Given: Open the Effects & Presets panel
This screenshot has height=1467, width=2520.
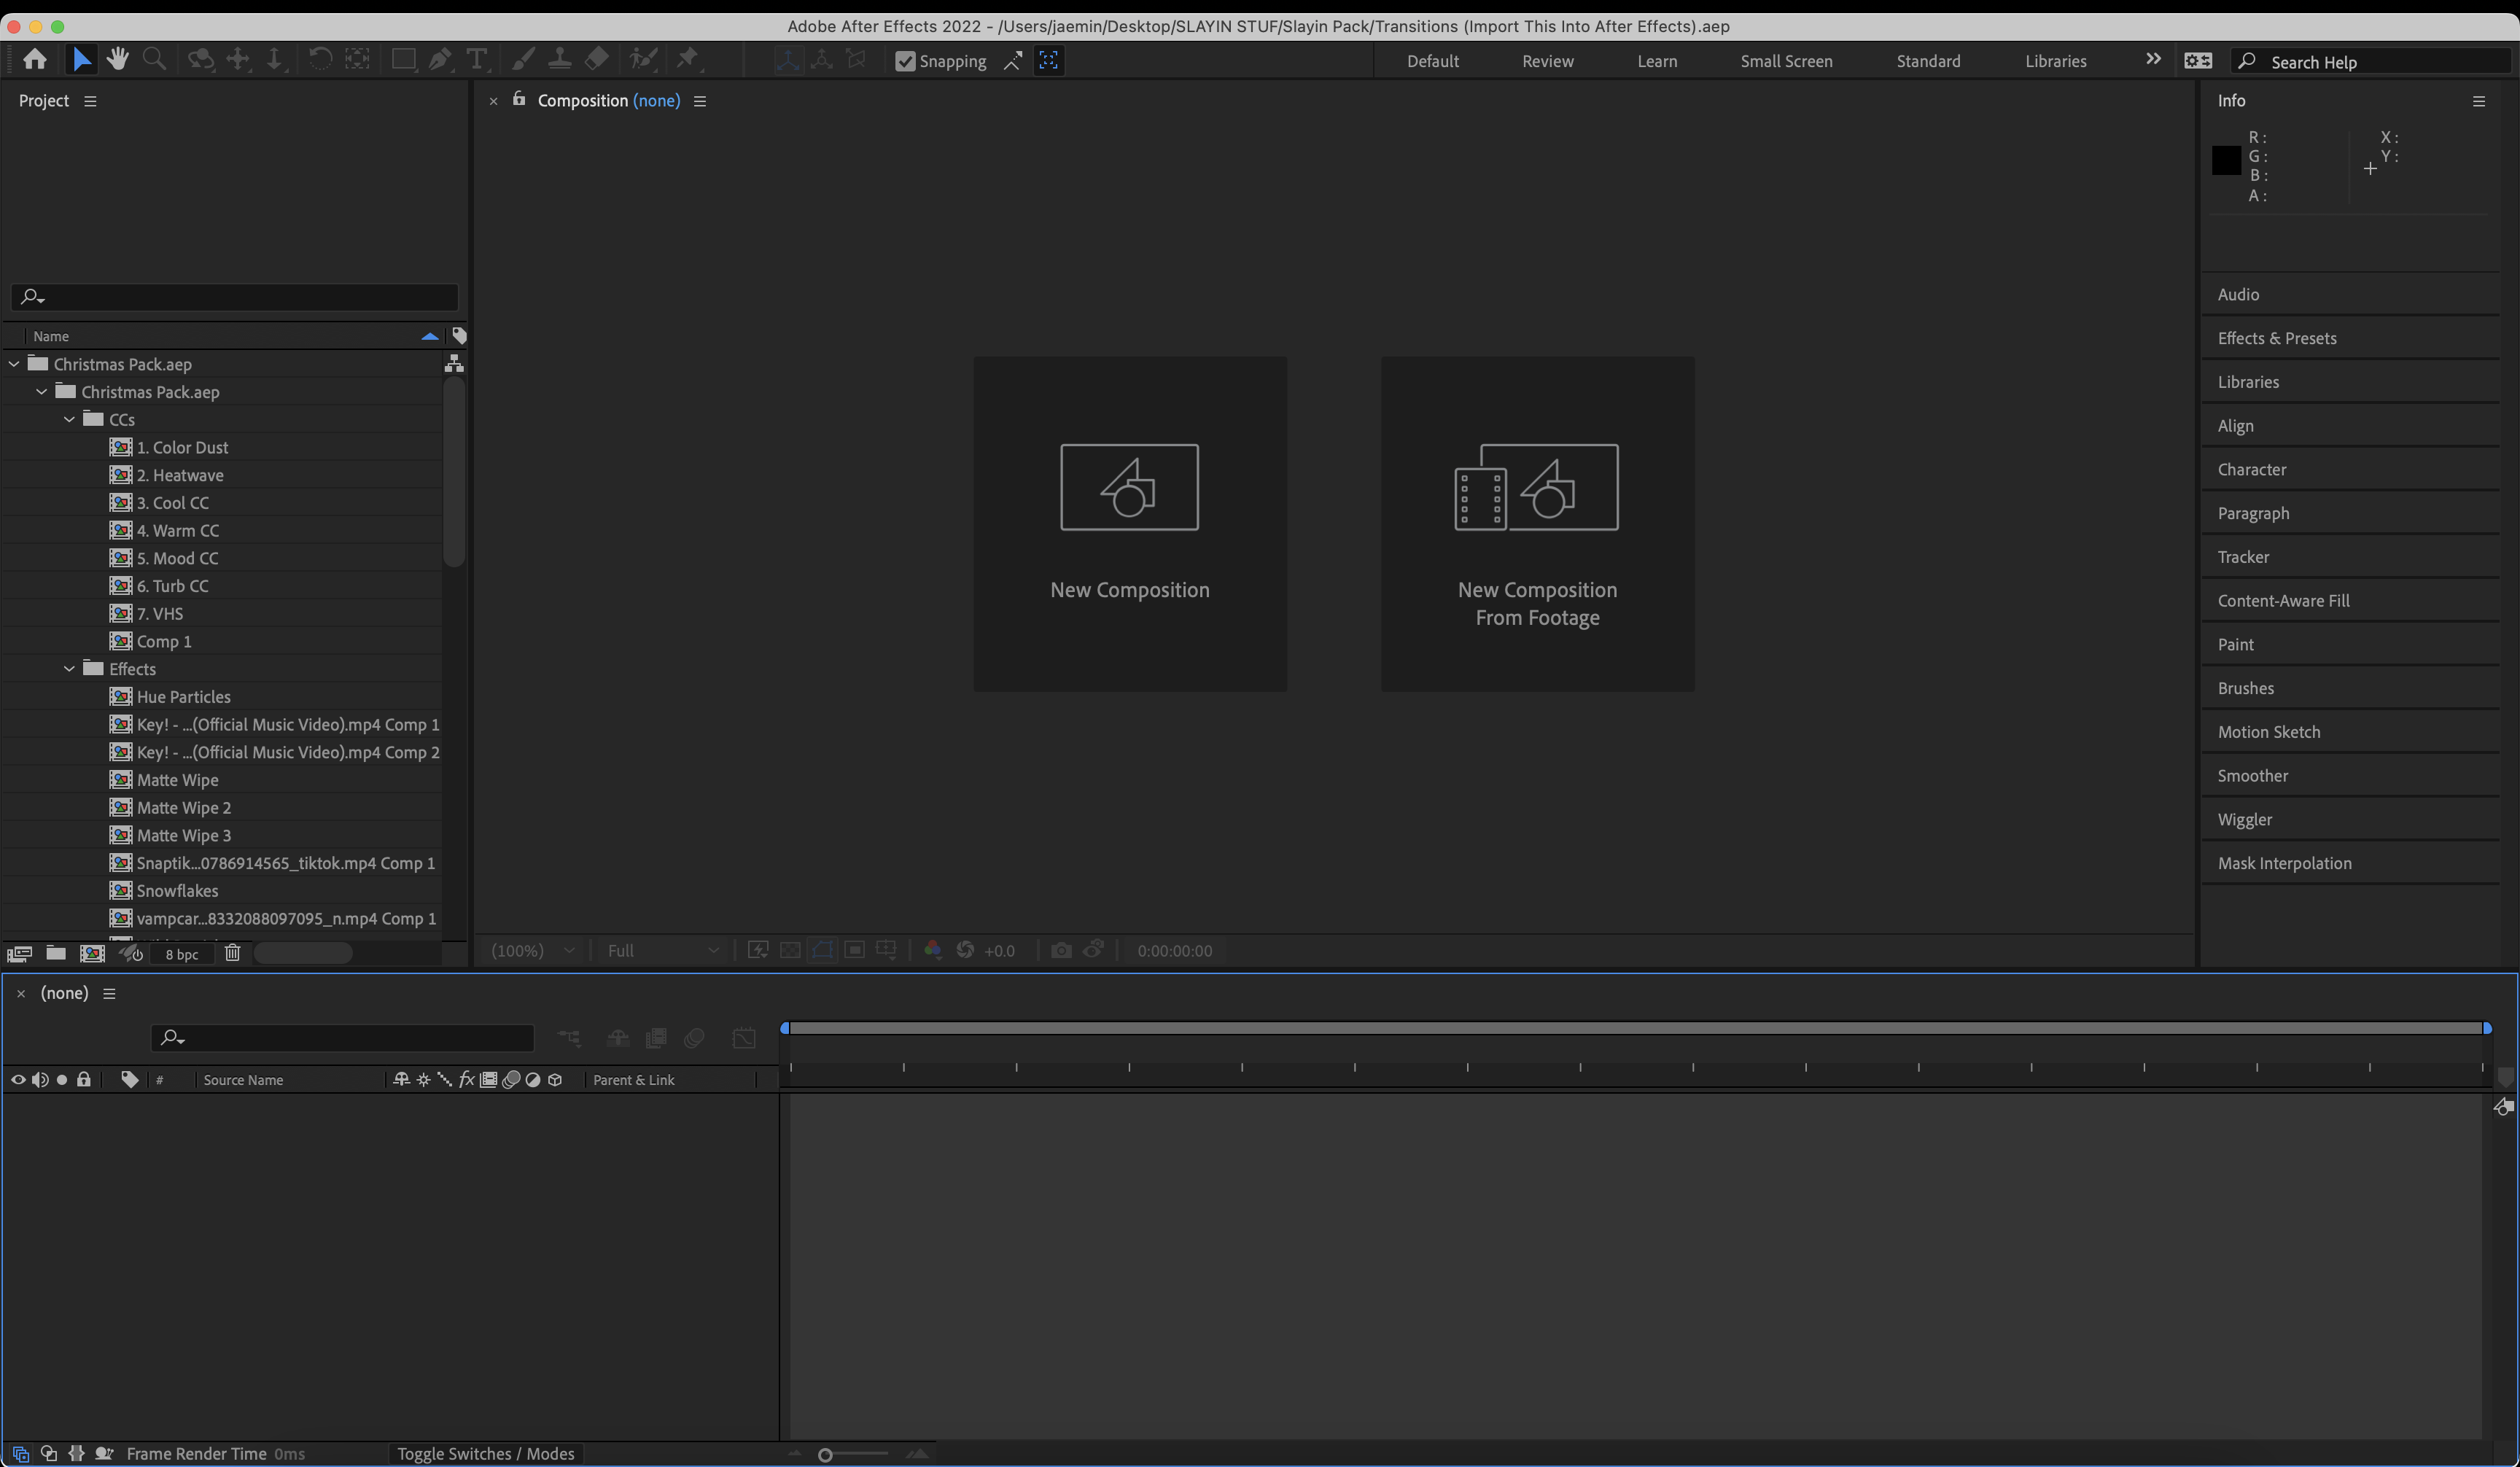Looking at the screenshot, I should click(x=2277, y=338).
